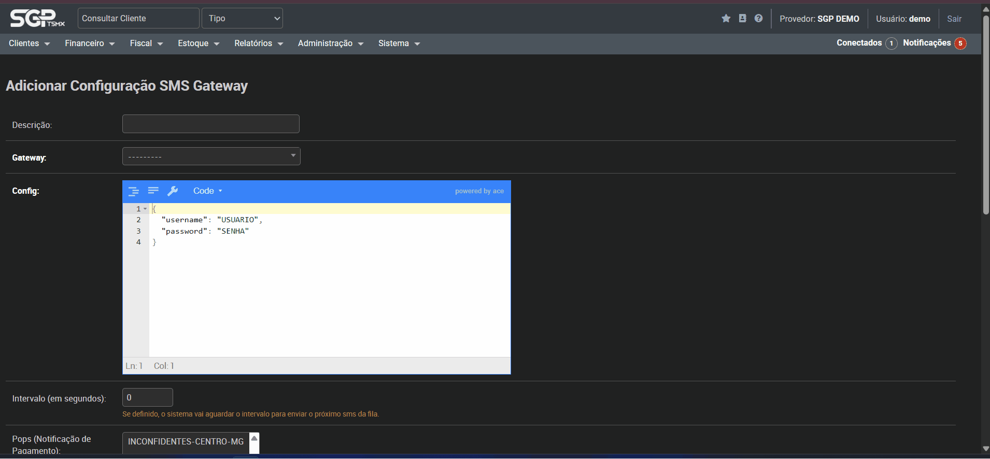The image size is (990, 459).
Task: Collapse the fold arrow on line 1
Action: 145,209
